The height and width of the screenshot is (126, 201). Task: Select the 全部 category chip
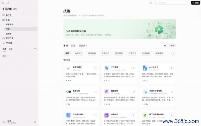(67, 53)
